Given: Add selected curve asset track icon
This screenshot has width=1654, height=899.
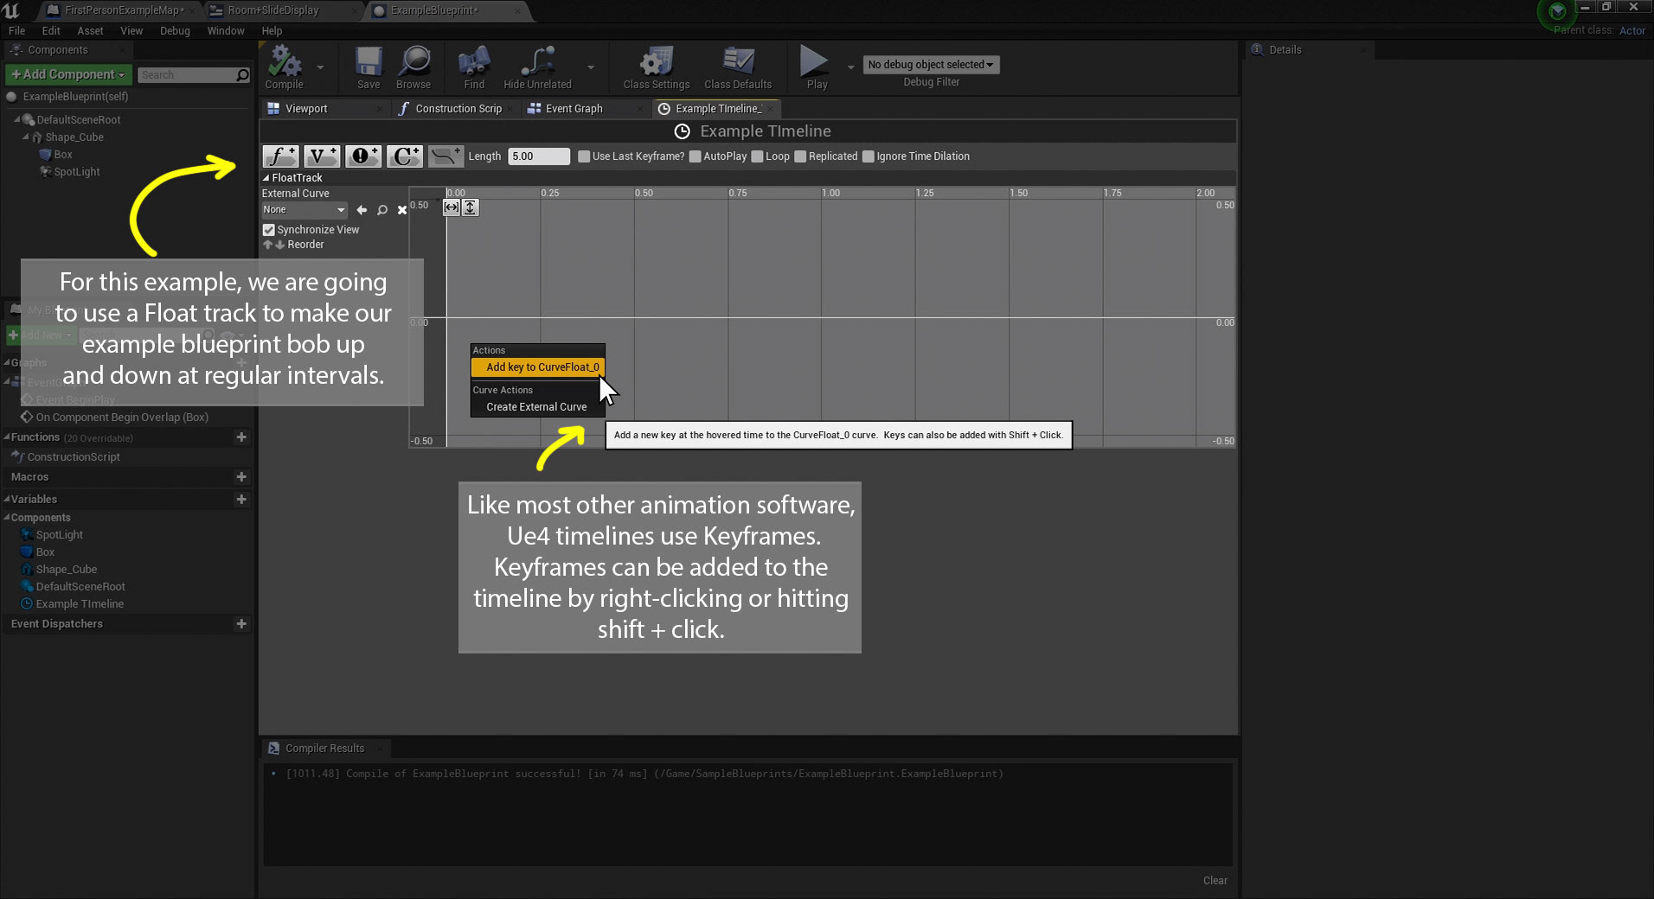Looking at the screenshot, I should click(446, 156).
